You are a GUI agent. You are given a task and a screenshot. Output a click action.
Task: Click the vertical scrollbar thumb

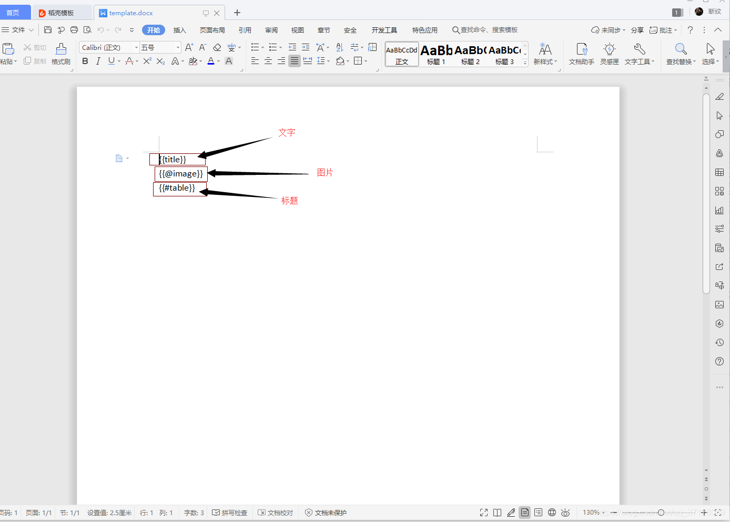tap(706, 194)
